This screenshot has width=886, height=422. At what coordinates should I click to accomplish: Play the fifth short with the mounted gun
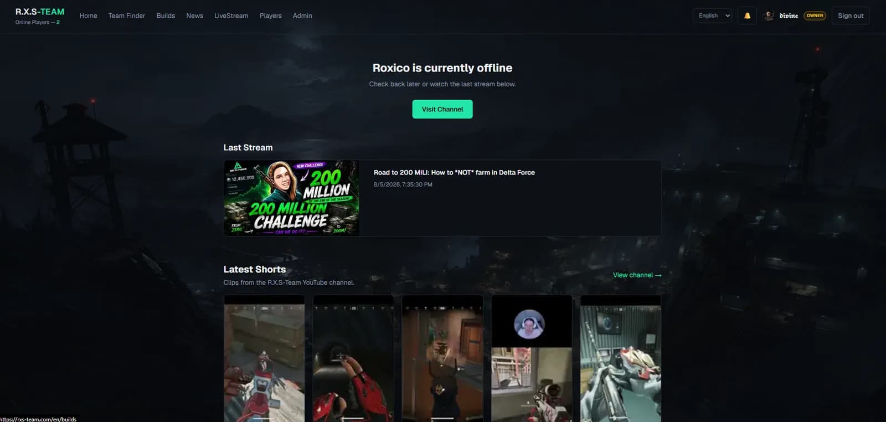click(621, 358)
